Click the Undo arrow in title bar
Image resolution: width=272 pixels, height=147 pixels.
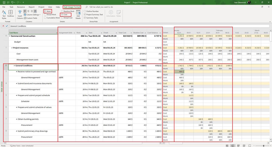point(12,2)
